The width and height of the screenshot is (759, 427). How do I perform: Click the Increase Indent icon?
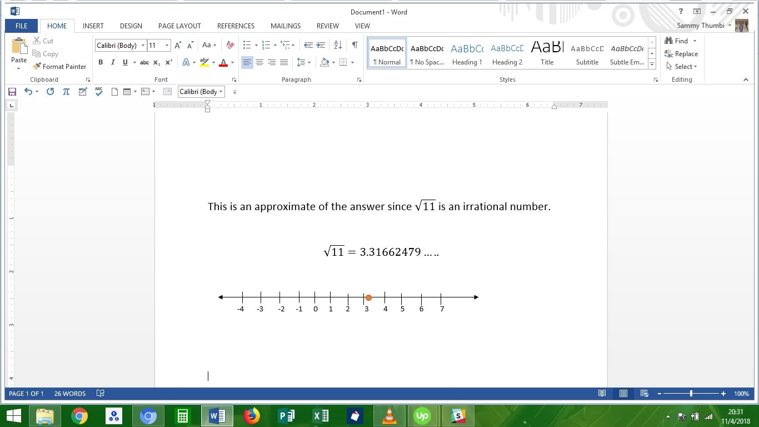pos(321,45)
